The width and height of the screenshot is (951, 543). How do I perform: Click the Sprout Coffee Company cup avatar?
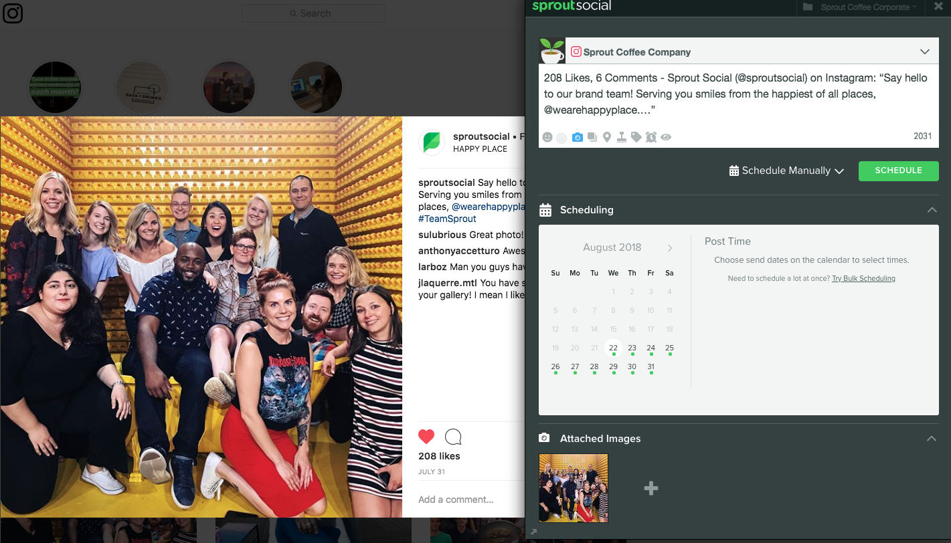coord(552,51)
